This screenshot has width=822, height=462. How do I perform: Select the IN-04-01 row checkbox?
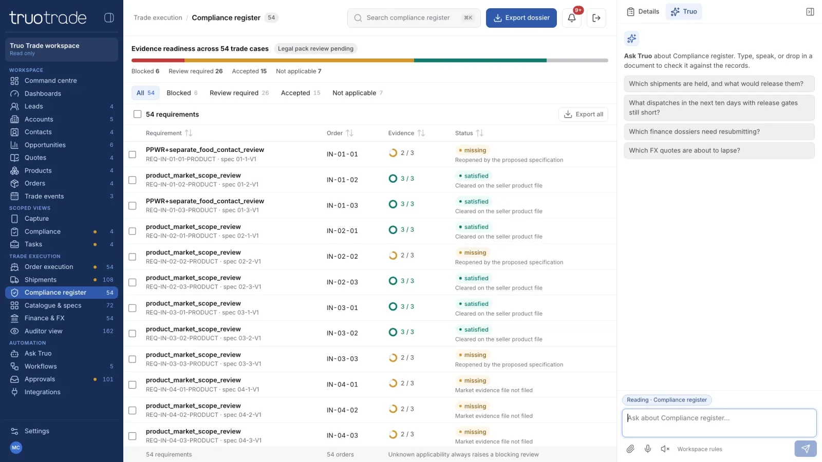[x=133, y=385]
